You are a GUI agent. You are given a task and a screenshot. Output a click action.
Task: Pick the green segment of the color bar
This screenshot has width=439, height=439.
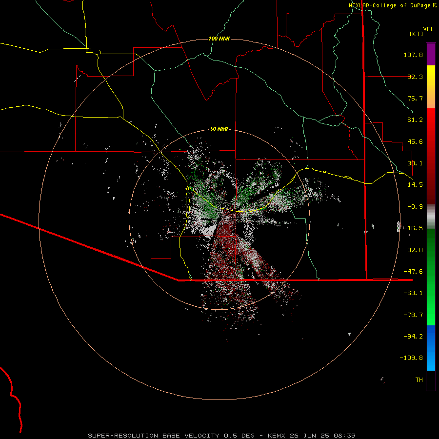click(431, 277)
